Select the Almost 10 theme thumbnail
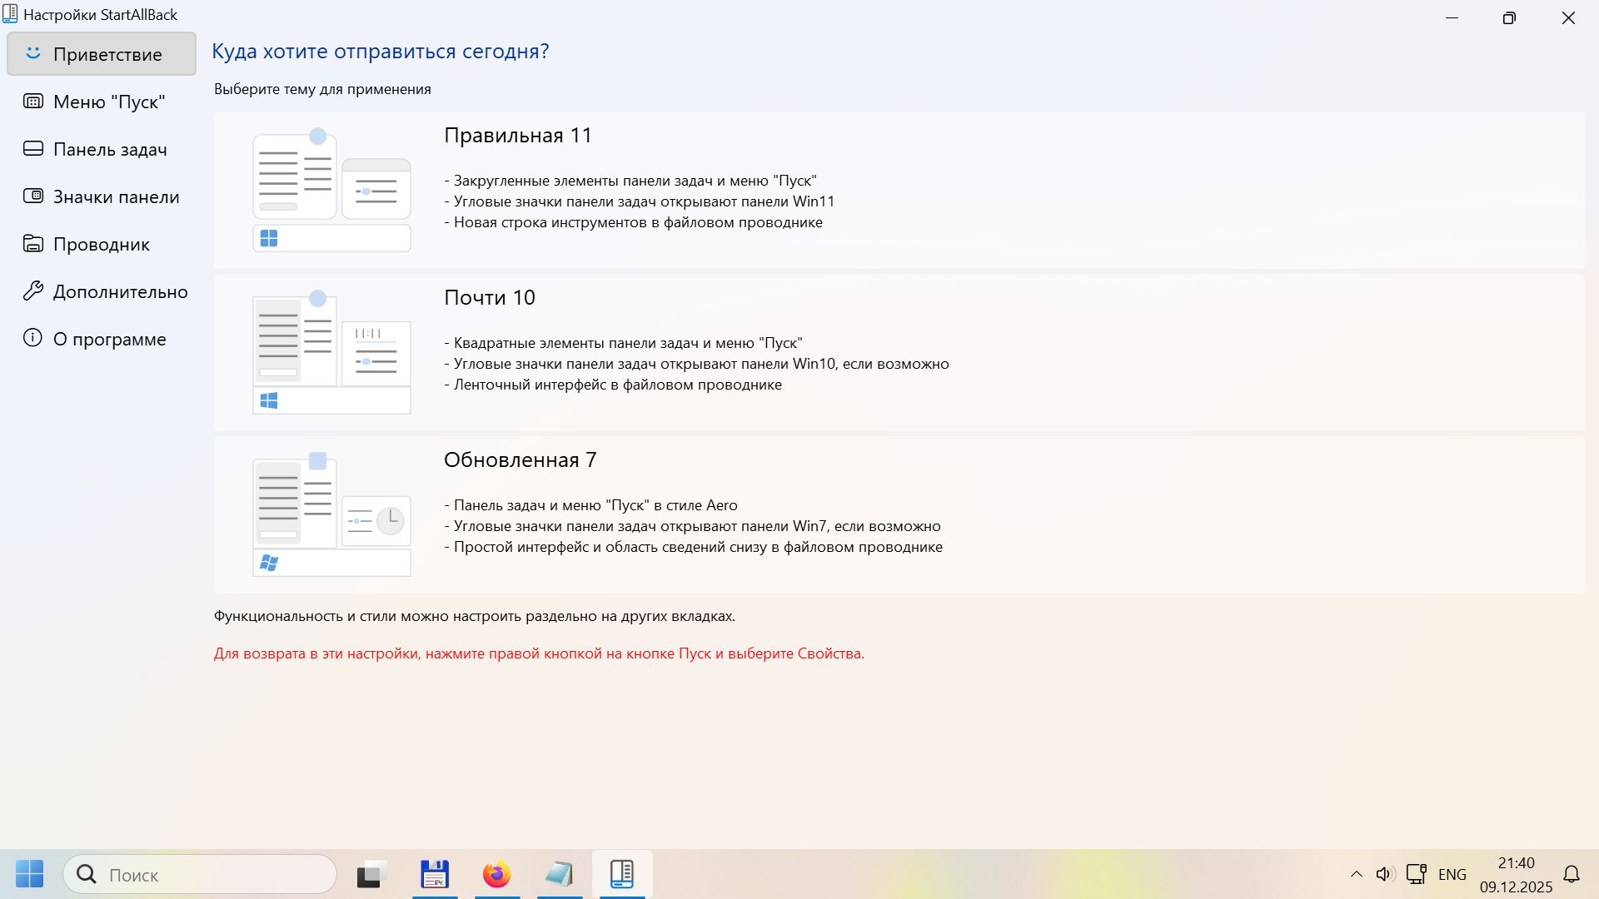Viewport: 1599px width, 899px height. tap(331, 352)
